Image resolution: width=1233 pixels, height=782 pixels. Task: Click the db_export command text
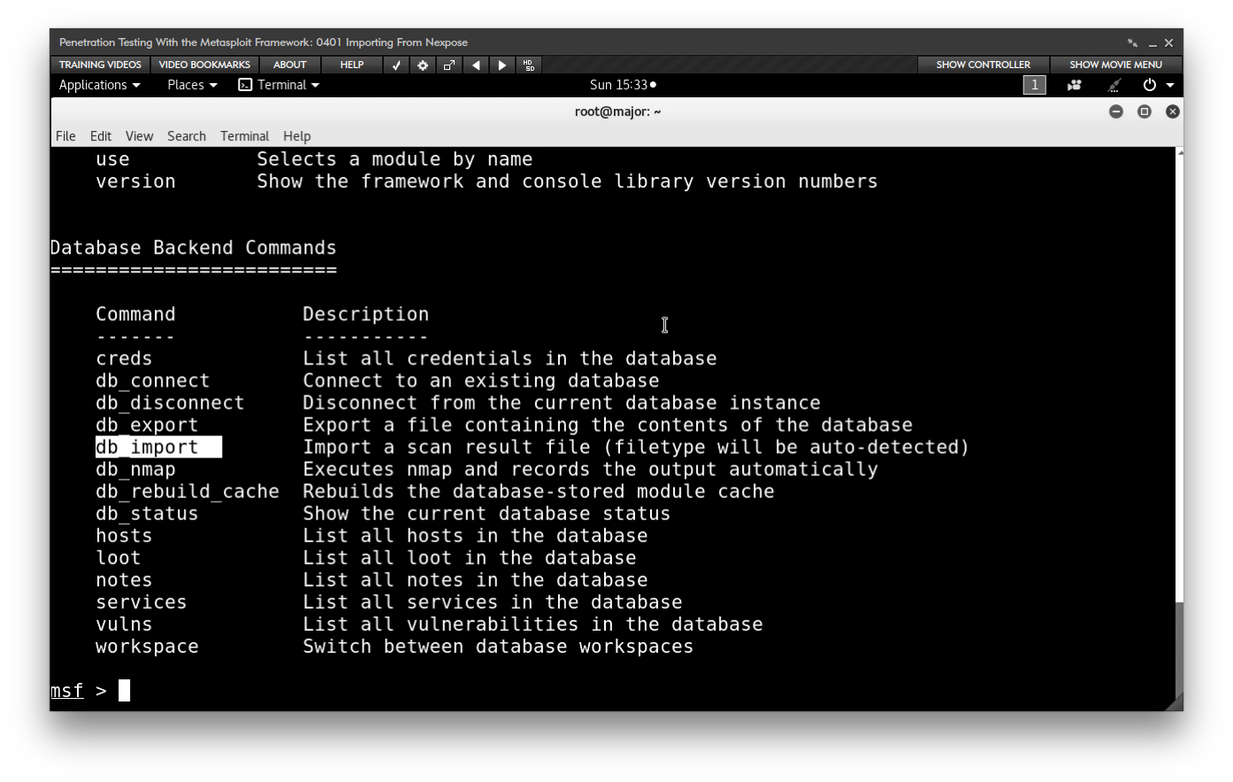pyautogui.click(x=147, y=425)
